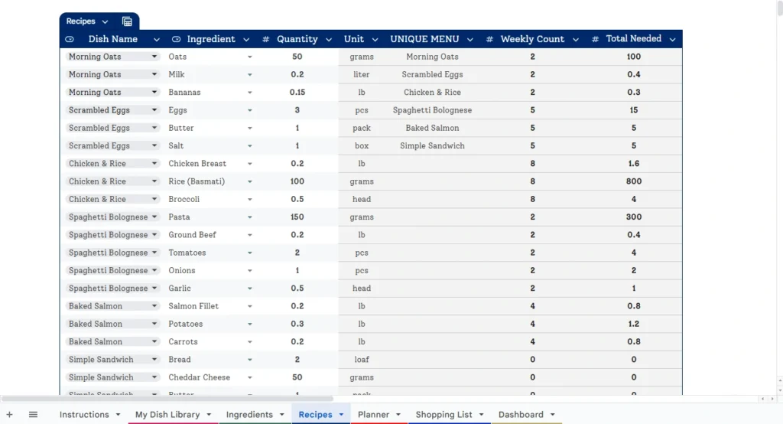
Task: Open Planner tab options arrow
Action: tap(398, 415)
